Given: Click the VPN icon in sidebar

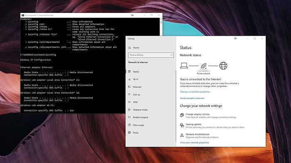Looking at the screenshot, I should [129, 102].
